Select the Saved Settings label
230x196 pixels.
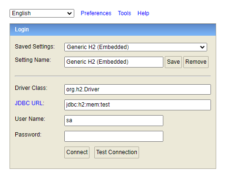35,47
